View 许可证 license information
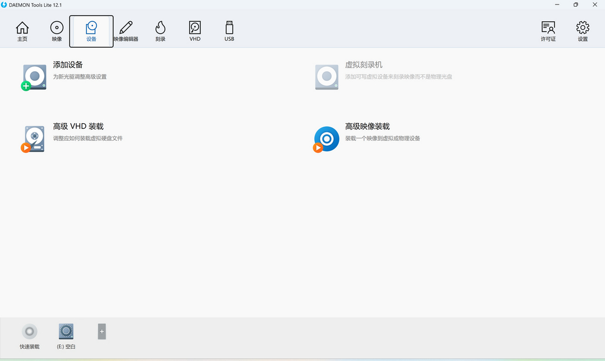Viewport: 605px width, 361px height. tap(548, 31)
